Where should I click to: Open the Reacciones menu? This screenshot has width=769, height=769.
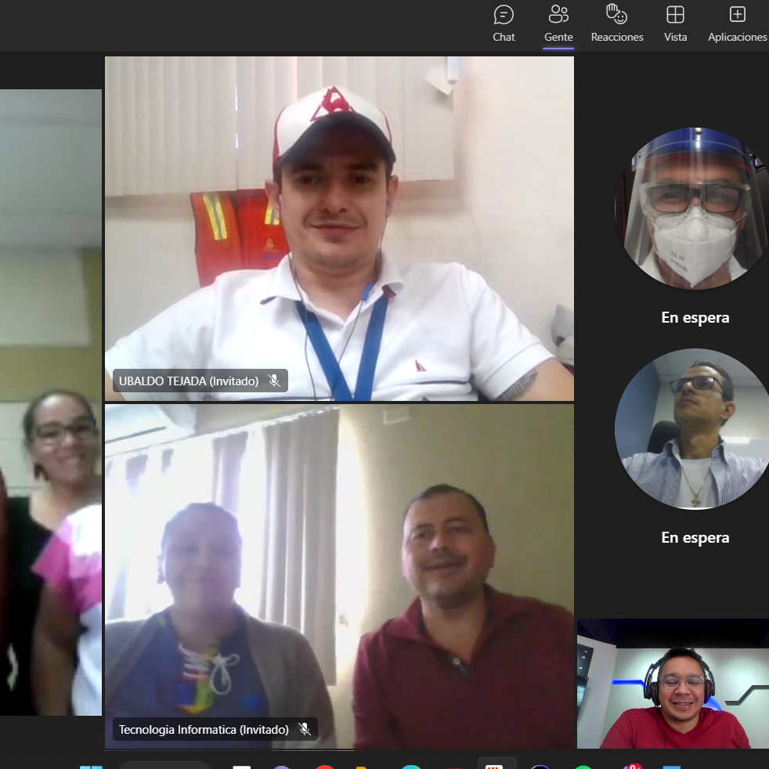point(617,23)
